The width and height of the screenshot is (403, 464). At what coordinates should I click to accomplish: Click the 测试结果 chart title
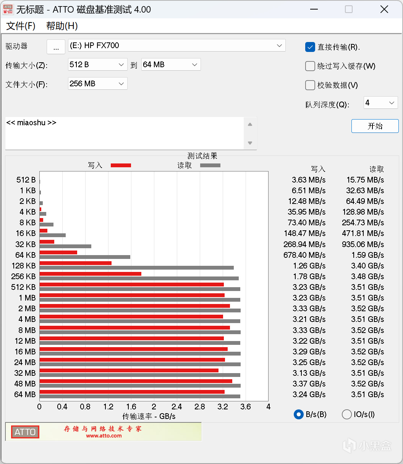click(202, 156)
